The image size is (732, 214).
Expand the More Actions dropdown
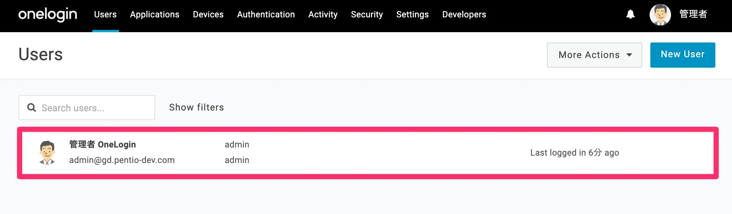[x=589, y=55]
